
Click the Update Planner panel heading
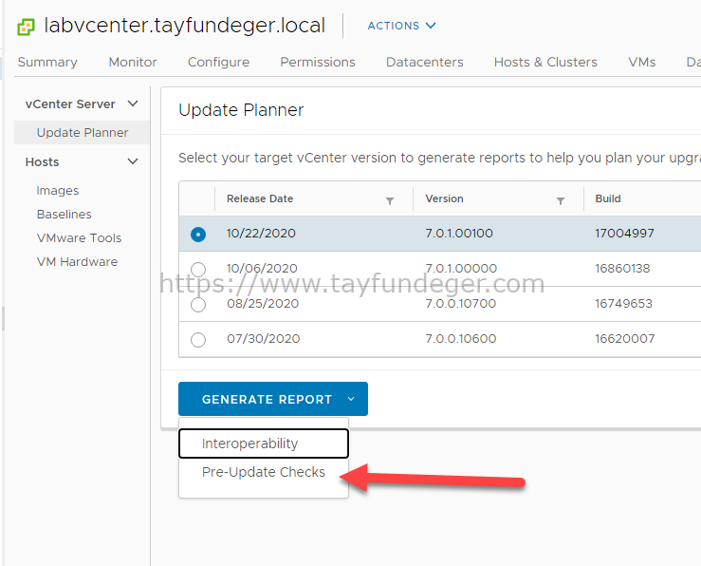click(241, 110)
